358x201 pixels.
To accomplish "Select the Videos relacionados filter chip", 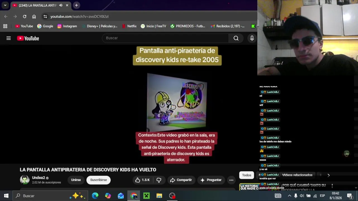I will 297,175.
